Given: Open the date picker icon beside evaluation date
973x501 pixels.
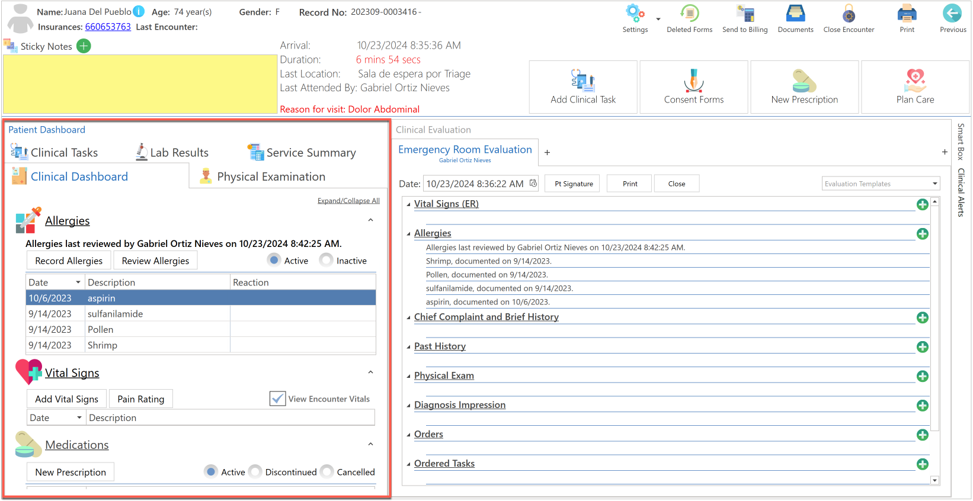Looking at the screenshot, I should (533, 184).
